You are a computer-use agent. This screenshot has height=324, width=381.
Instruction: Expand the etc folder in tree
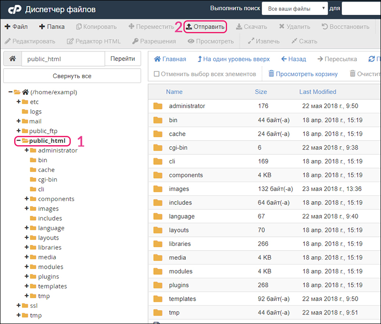click(19, 101)
